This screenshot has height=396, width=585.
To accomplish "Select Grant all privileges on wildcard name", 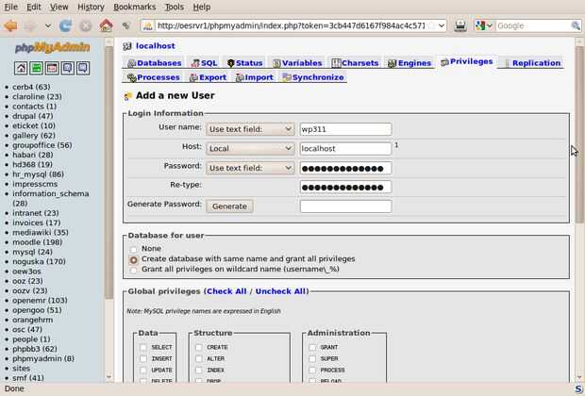I will click(133, 270).
